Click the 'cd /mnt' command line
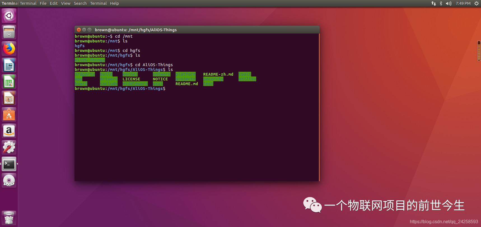The image size is (481, 227). (104, 36)
